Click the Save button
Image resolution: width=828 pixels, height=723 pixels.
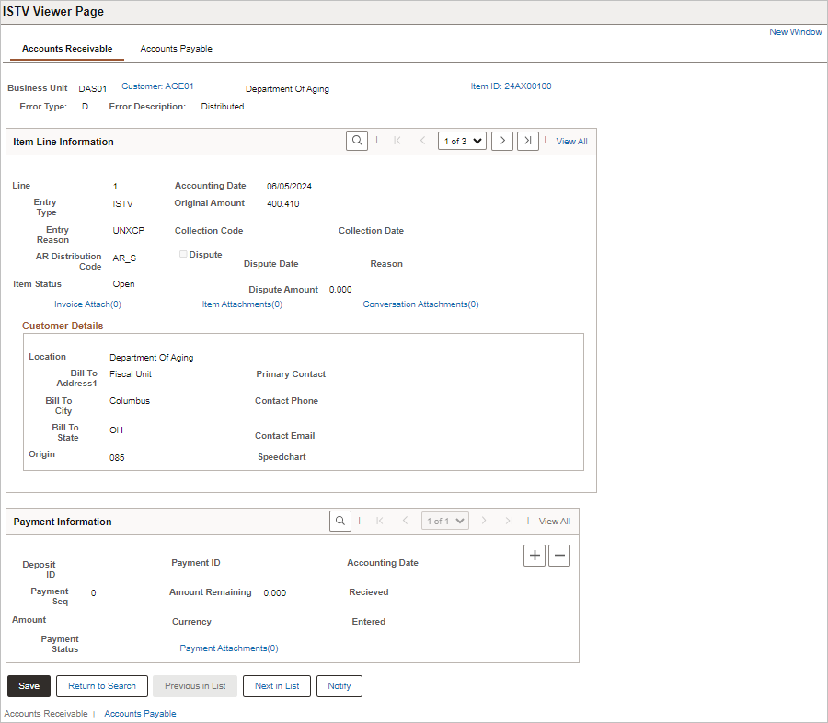[29, 686]
